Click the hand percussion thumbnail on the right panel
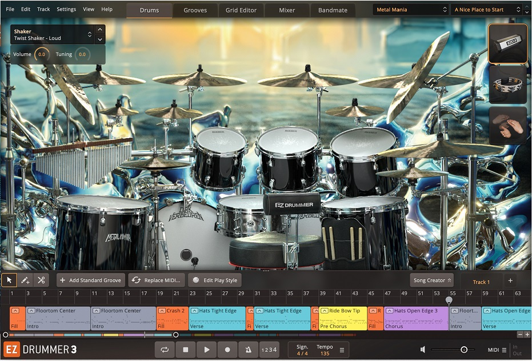This screenshot has height=361, width=532. (507, 126)
